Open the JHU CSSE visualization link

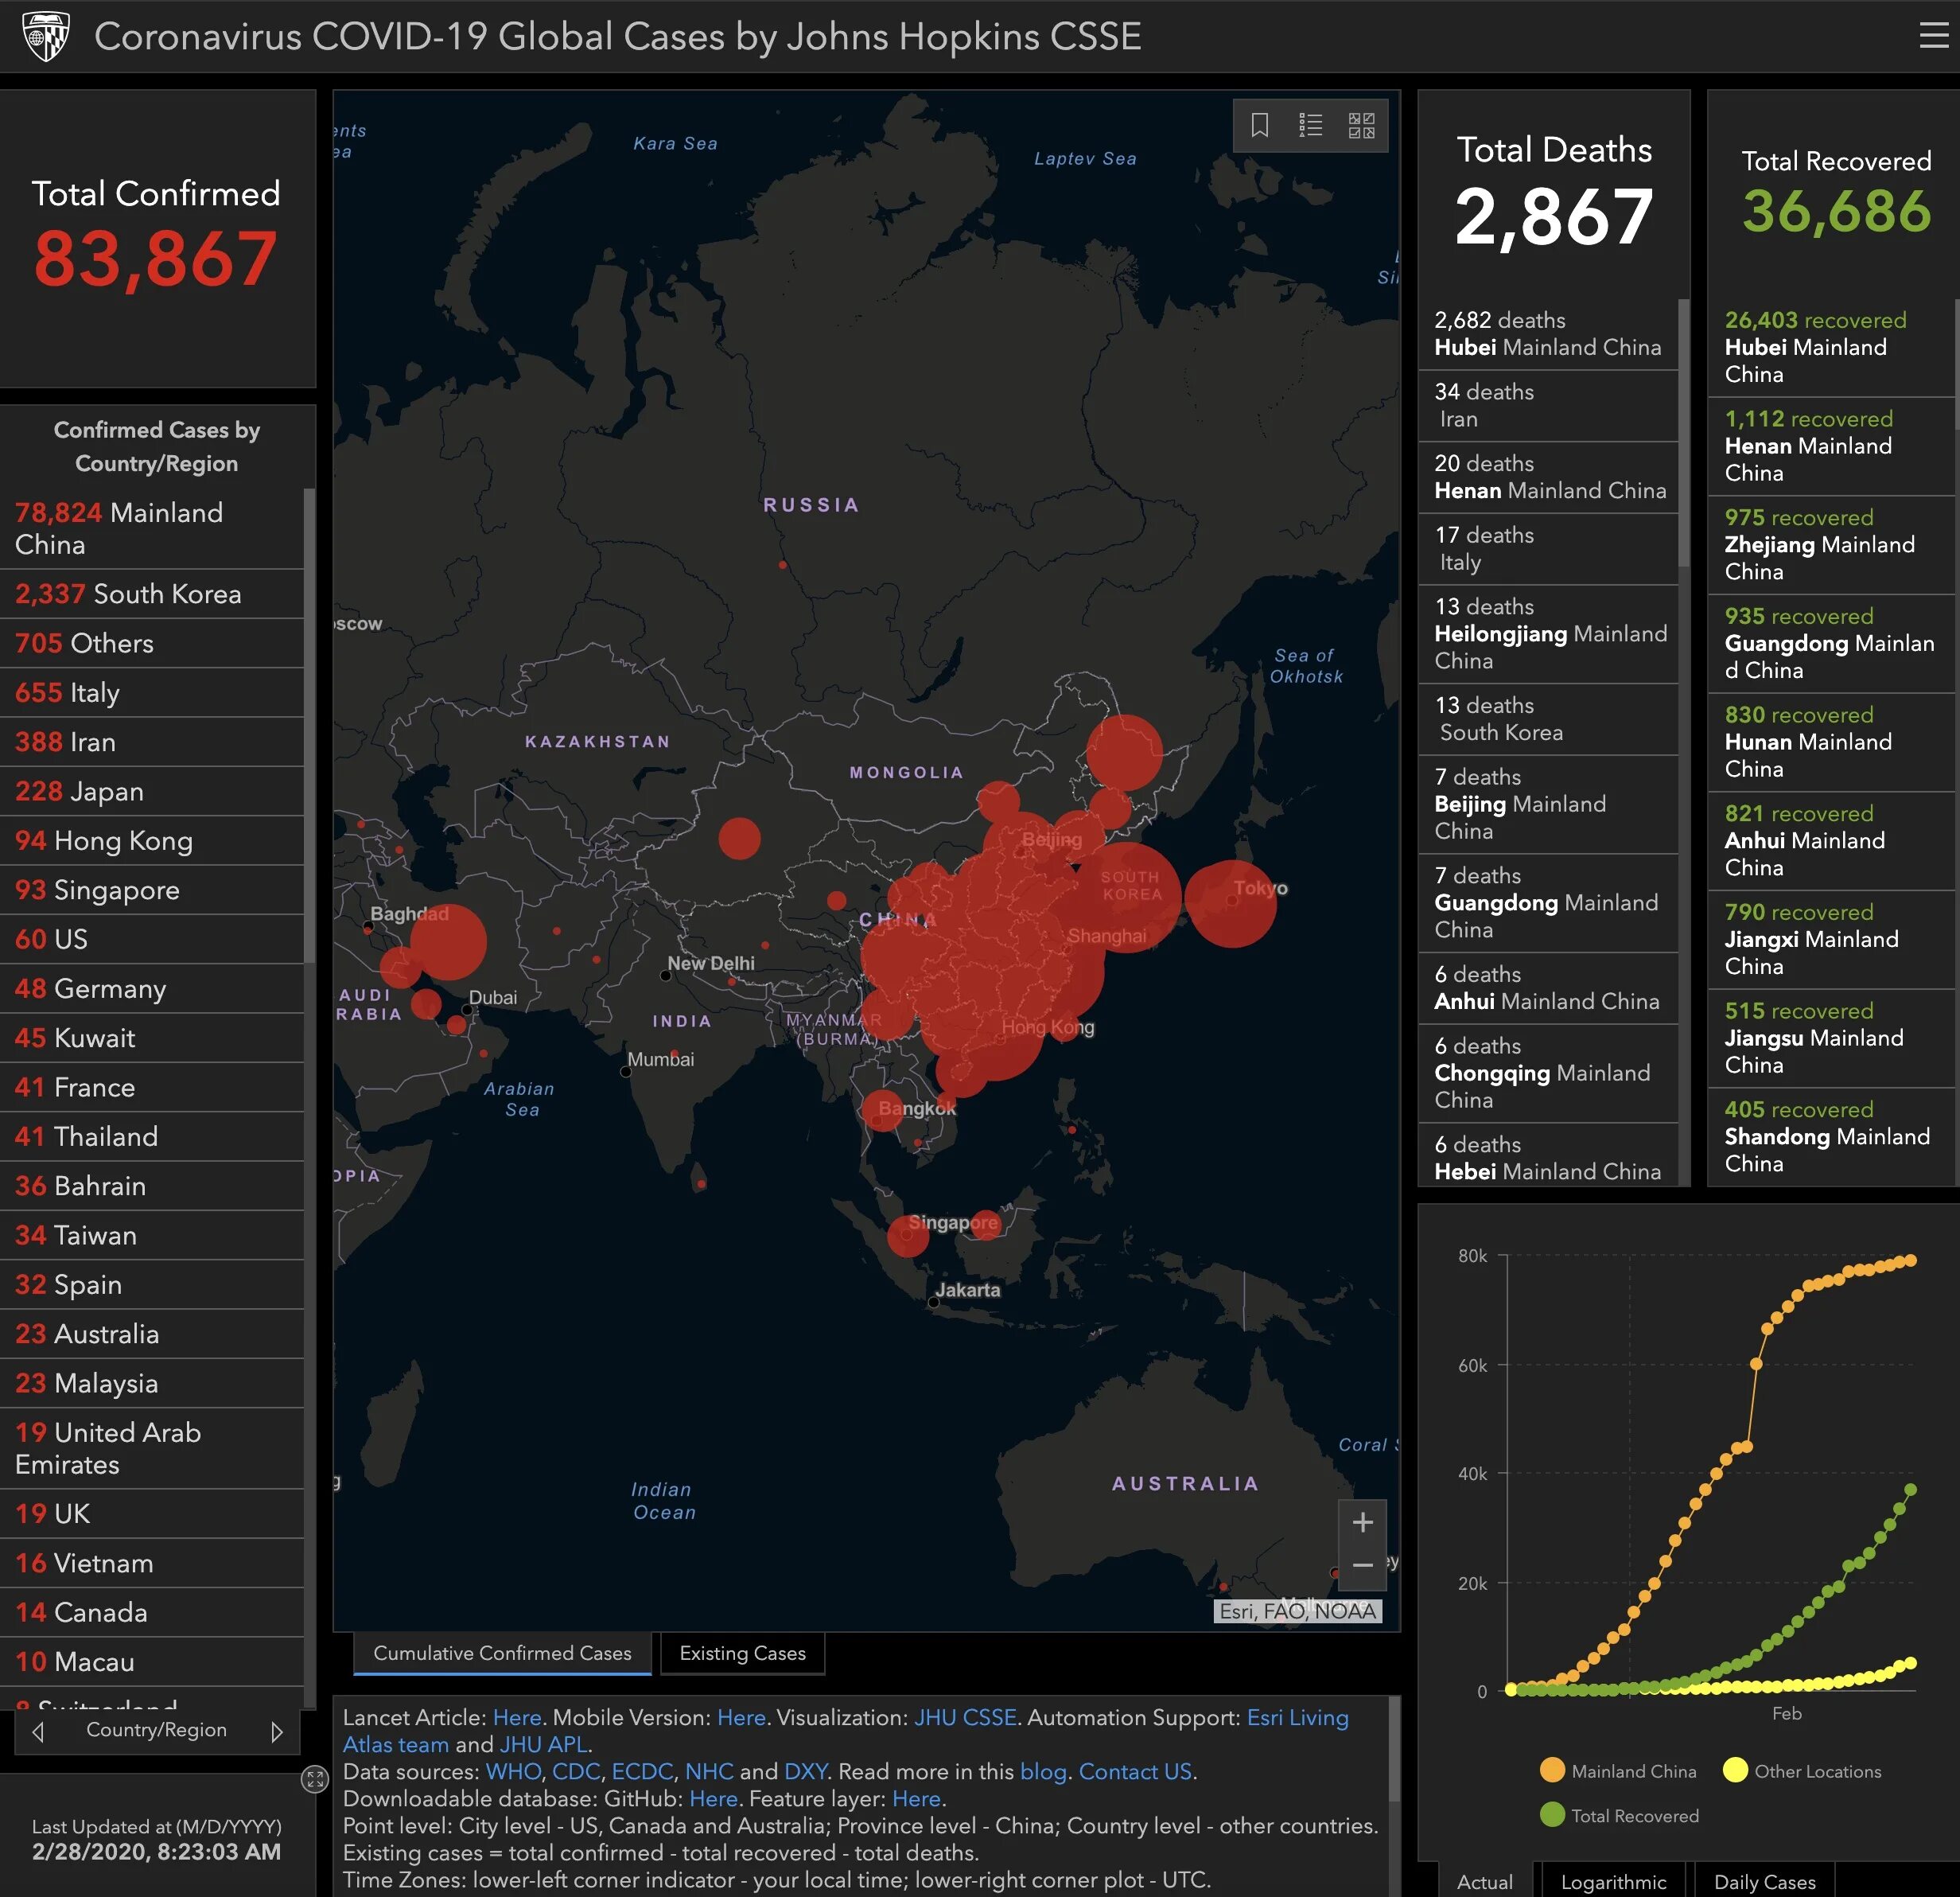(965, 1718)
